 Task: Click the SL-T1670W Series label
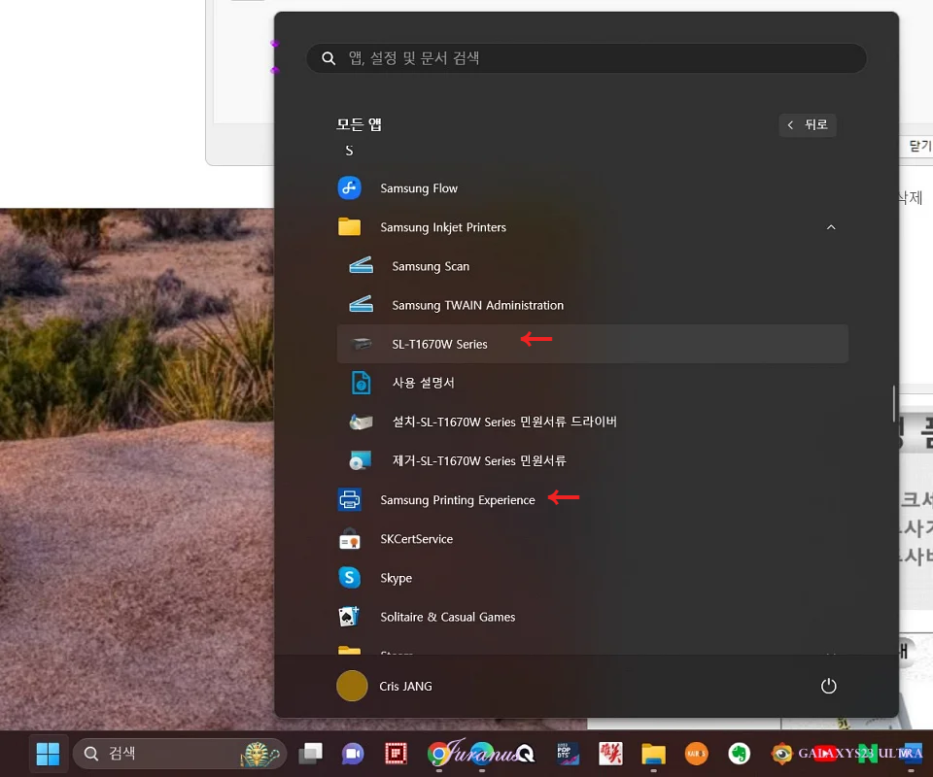coord(439,344)
